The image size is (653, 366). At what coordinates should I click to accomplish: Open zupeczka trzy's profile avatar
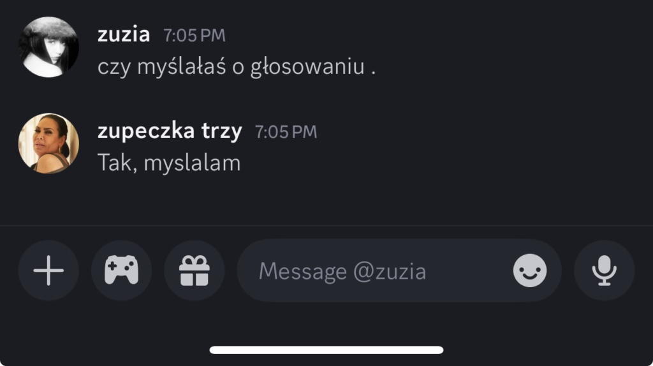click(48, 143)
